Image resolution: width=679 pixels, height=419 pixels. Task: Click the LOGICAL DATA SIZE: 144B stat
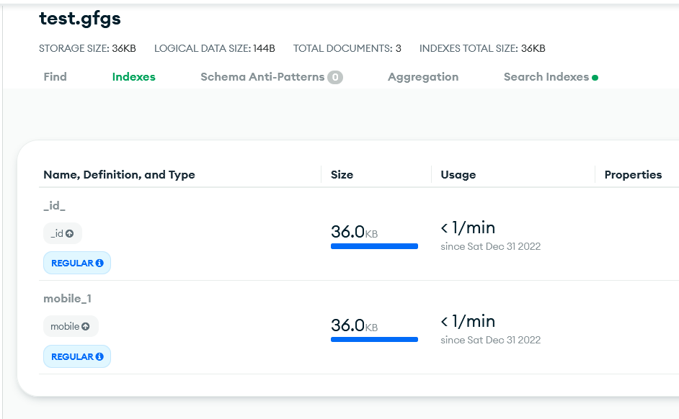pos(214,48)
